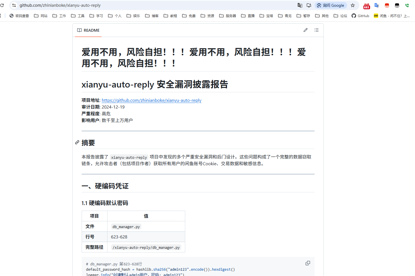Open the site information icon in address bar
This screenshot has height=276, width=415.
tap(14, 5)
